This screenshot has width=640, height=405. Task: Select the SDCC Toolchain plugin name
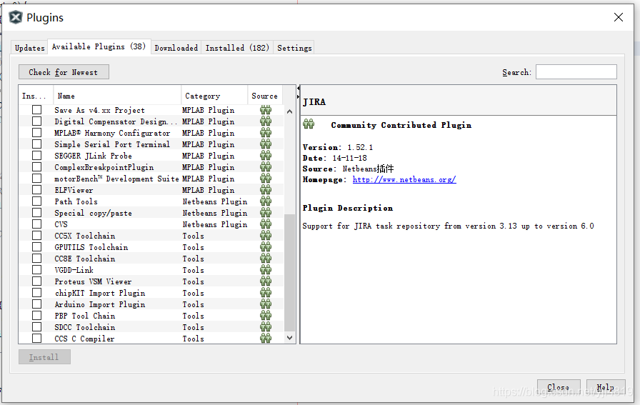coord(85,327)
